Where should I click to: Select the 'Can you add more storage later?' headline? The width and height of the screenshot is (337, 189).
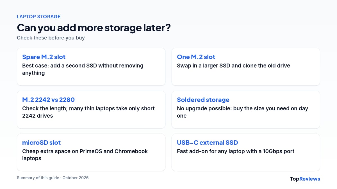[94, 28]
